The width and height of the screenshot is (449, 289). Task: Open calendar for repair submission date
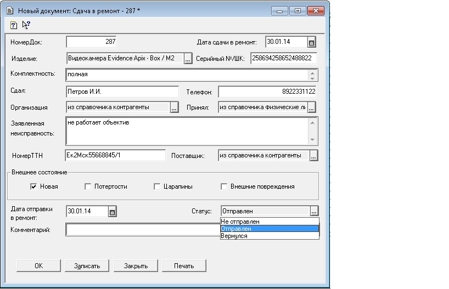(311, 42)
